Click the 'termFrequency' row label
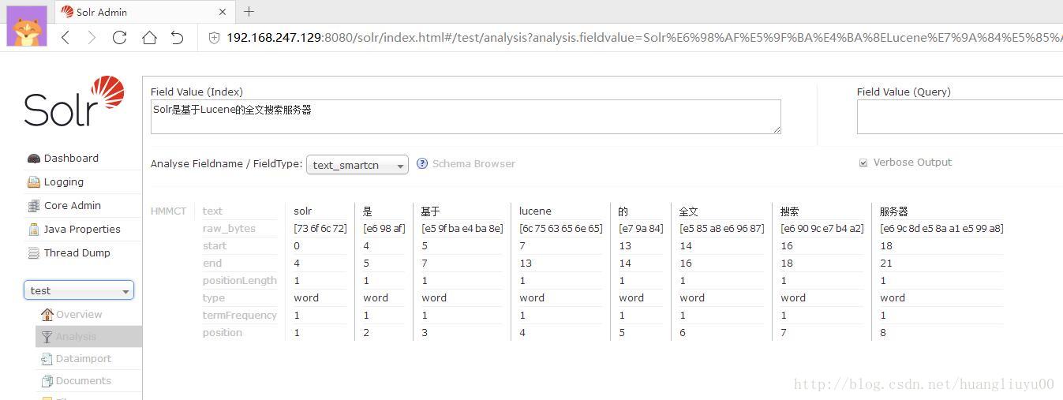Image resolution: width=1063 pixels, height=400 pixels. point(240,315)
